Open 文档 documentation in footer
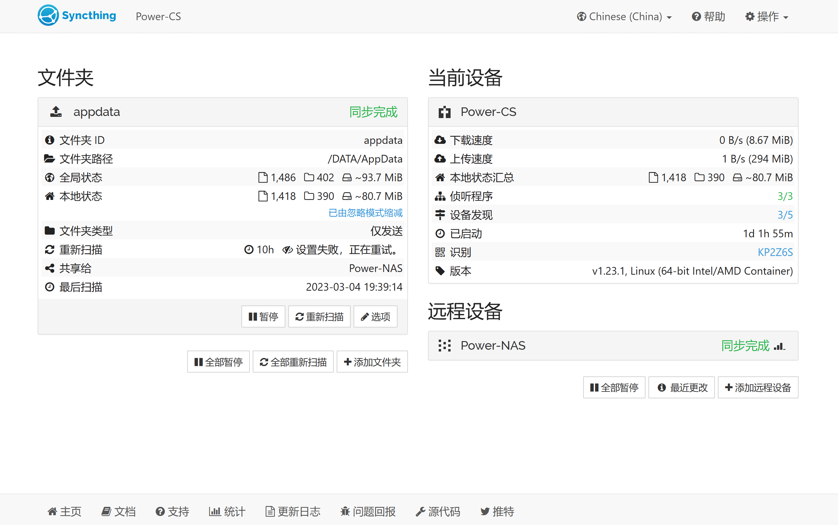The width and height of the screenshot is (838, 525). coord(118,511)
